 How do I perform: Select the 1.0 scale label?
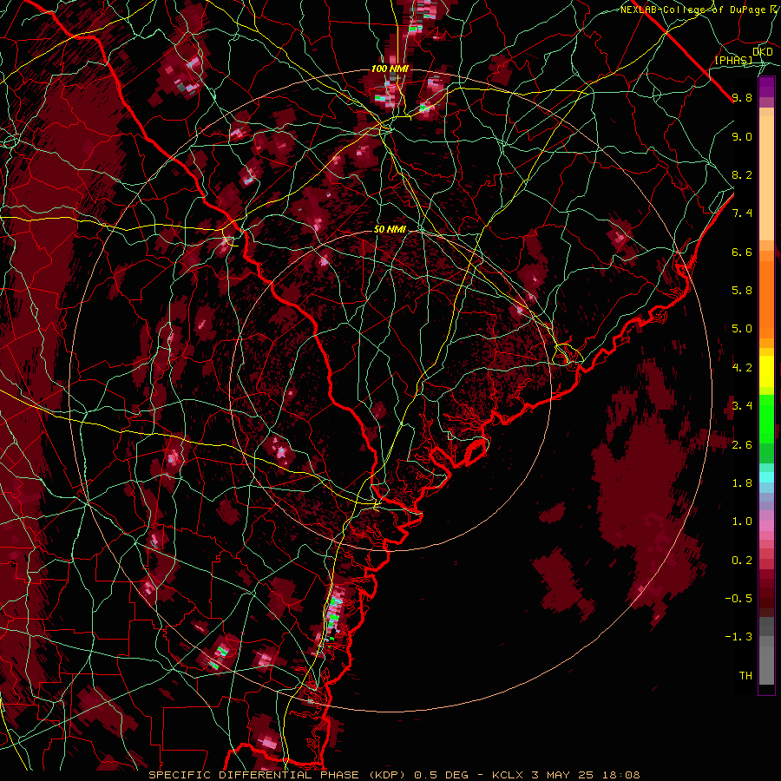[742, 522]
